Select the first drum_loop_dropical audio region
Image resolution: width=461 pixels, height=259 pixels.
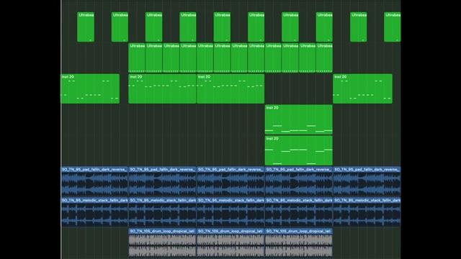coord(162,243)
